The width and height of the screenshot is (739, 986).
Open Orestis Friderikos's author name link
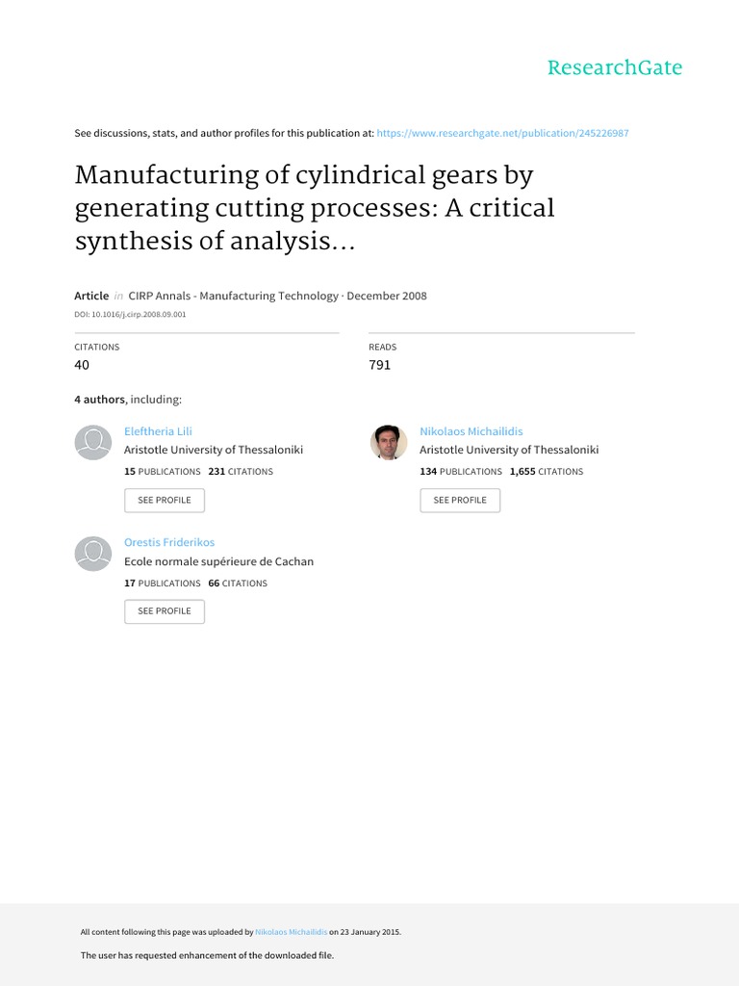169,542
